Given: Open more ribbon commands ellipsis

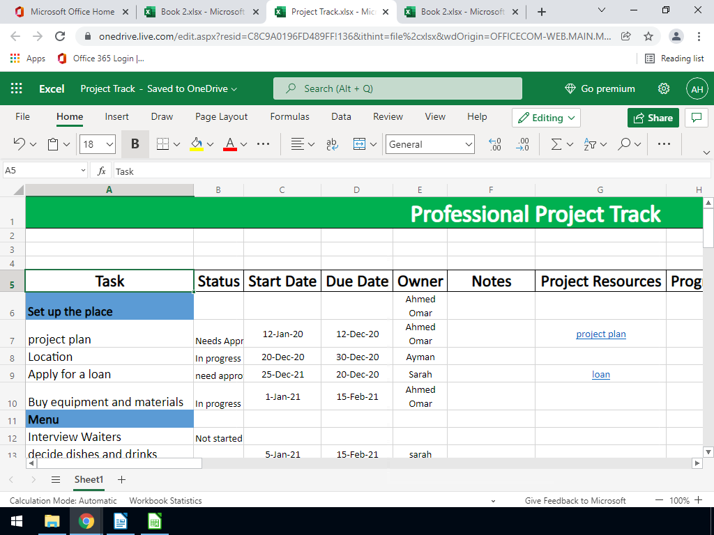Looking at the screenshot, I should coord(664,144).
